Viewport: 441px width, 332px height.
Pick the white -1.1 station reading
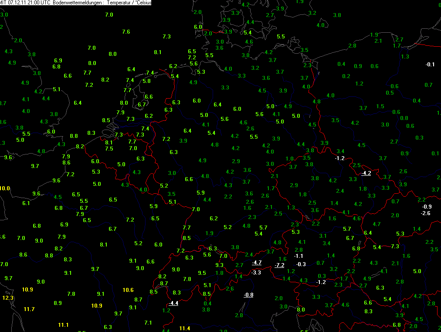[299, 256]
